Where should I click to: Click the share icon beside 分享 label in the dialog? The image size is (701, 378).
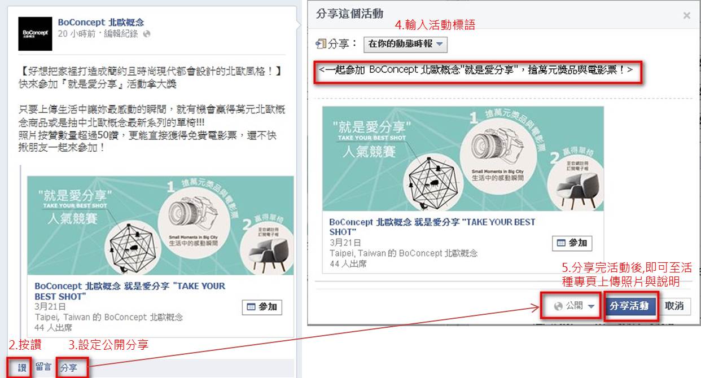tap(322, 43)
